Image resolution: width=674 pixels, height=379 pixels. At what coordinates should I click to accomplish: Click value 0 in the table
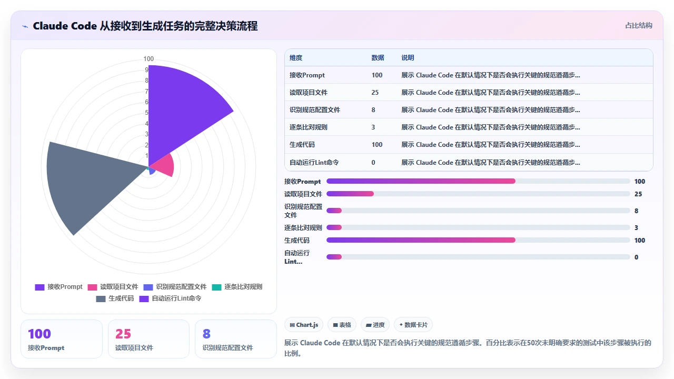[373, 163]
